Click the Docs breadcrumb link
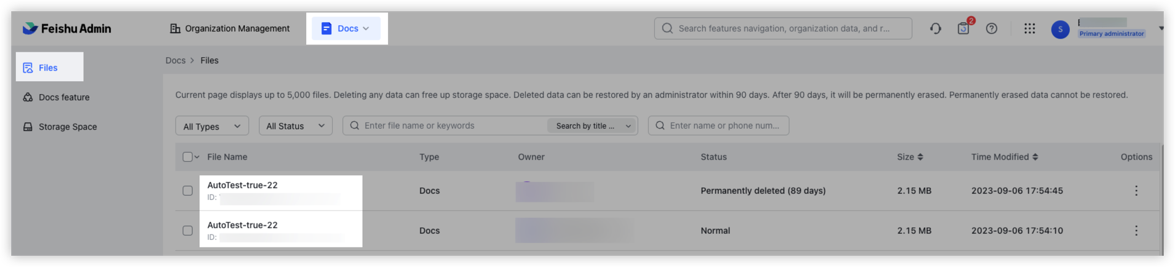The image size is (1175, 267). click(175, 60)
